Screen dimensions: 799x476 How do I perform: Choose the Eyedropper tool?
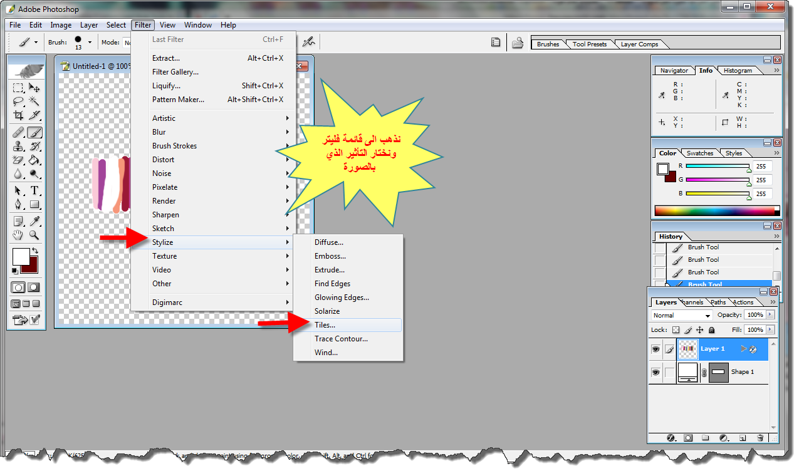click(x=34, y=221)
